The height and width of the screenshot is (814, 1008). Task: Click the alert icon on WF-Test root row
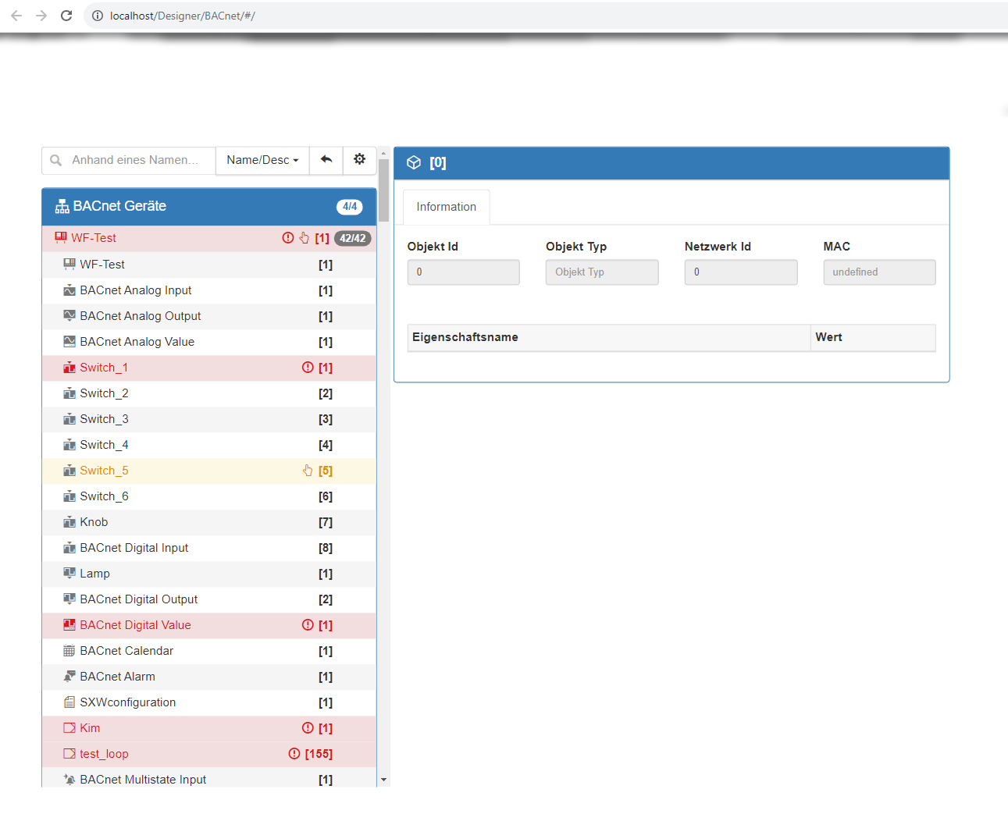[x=288, y=238]
